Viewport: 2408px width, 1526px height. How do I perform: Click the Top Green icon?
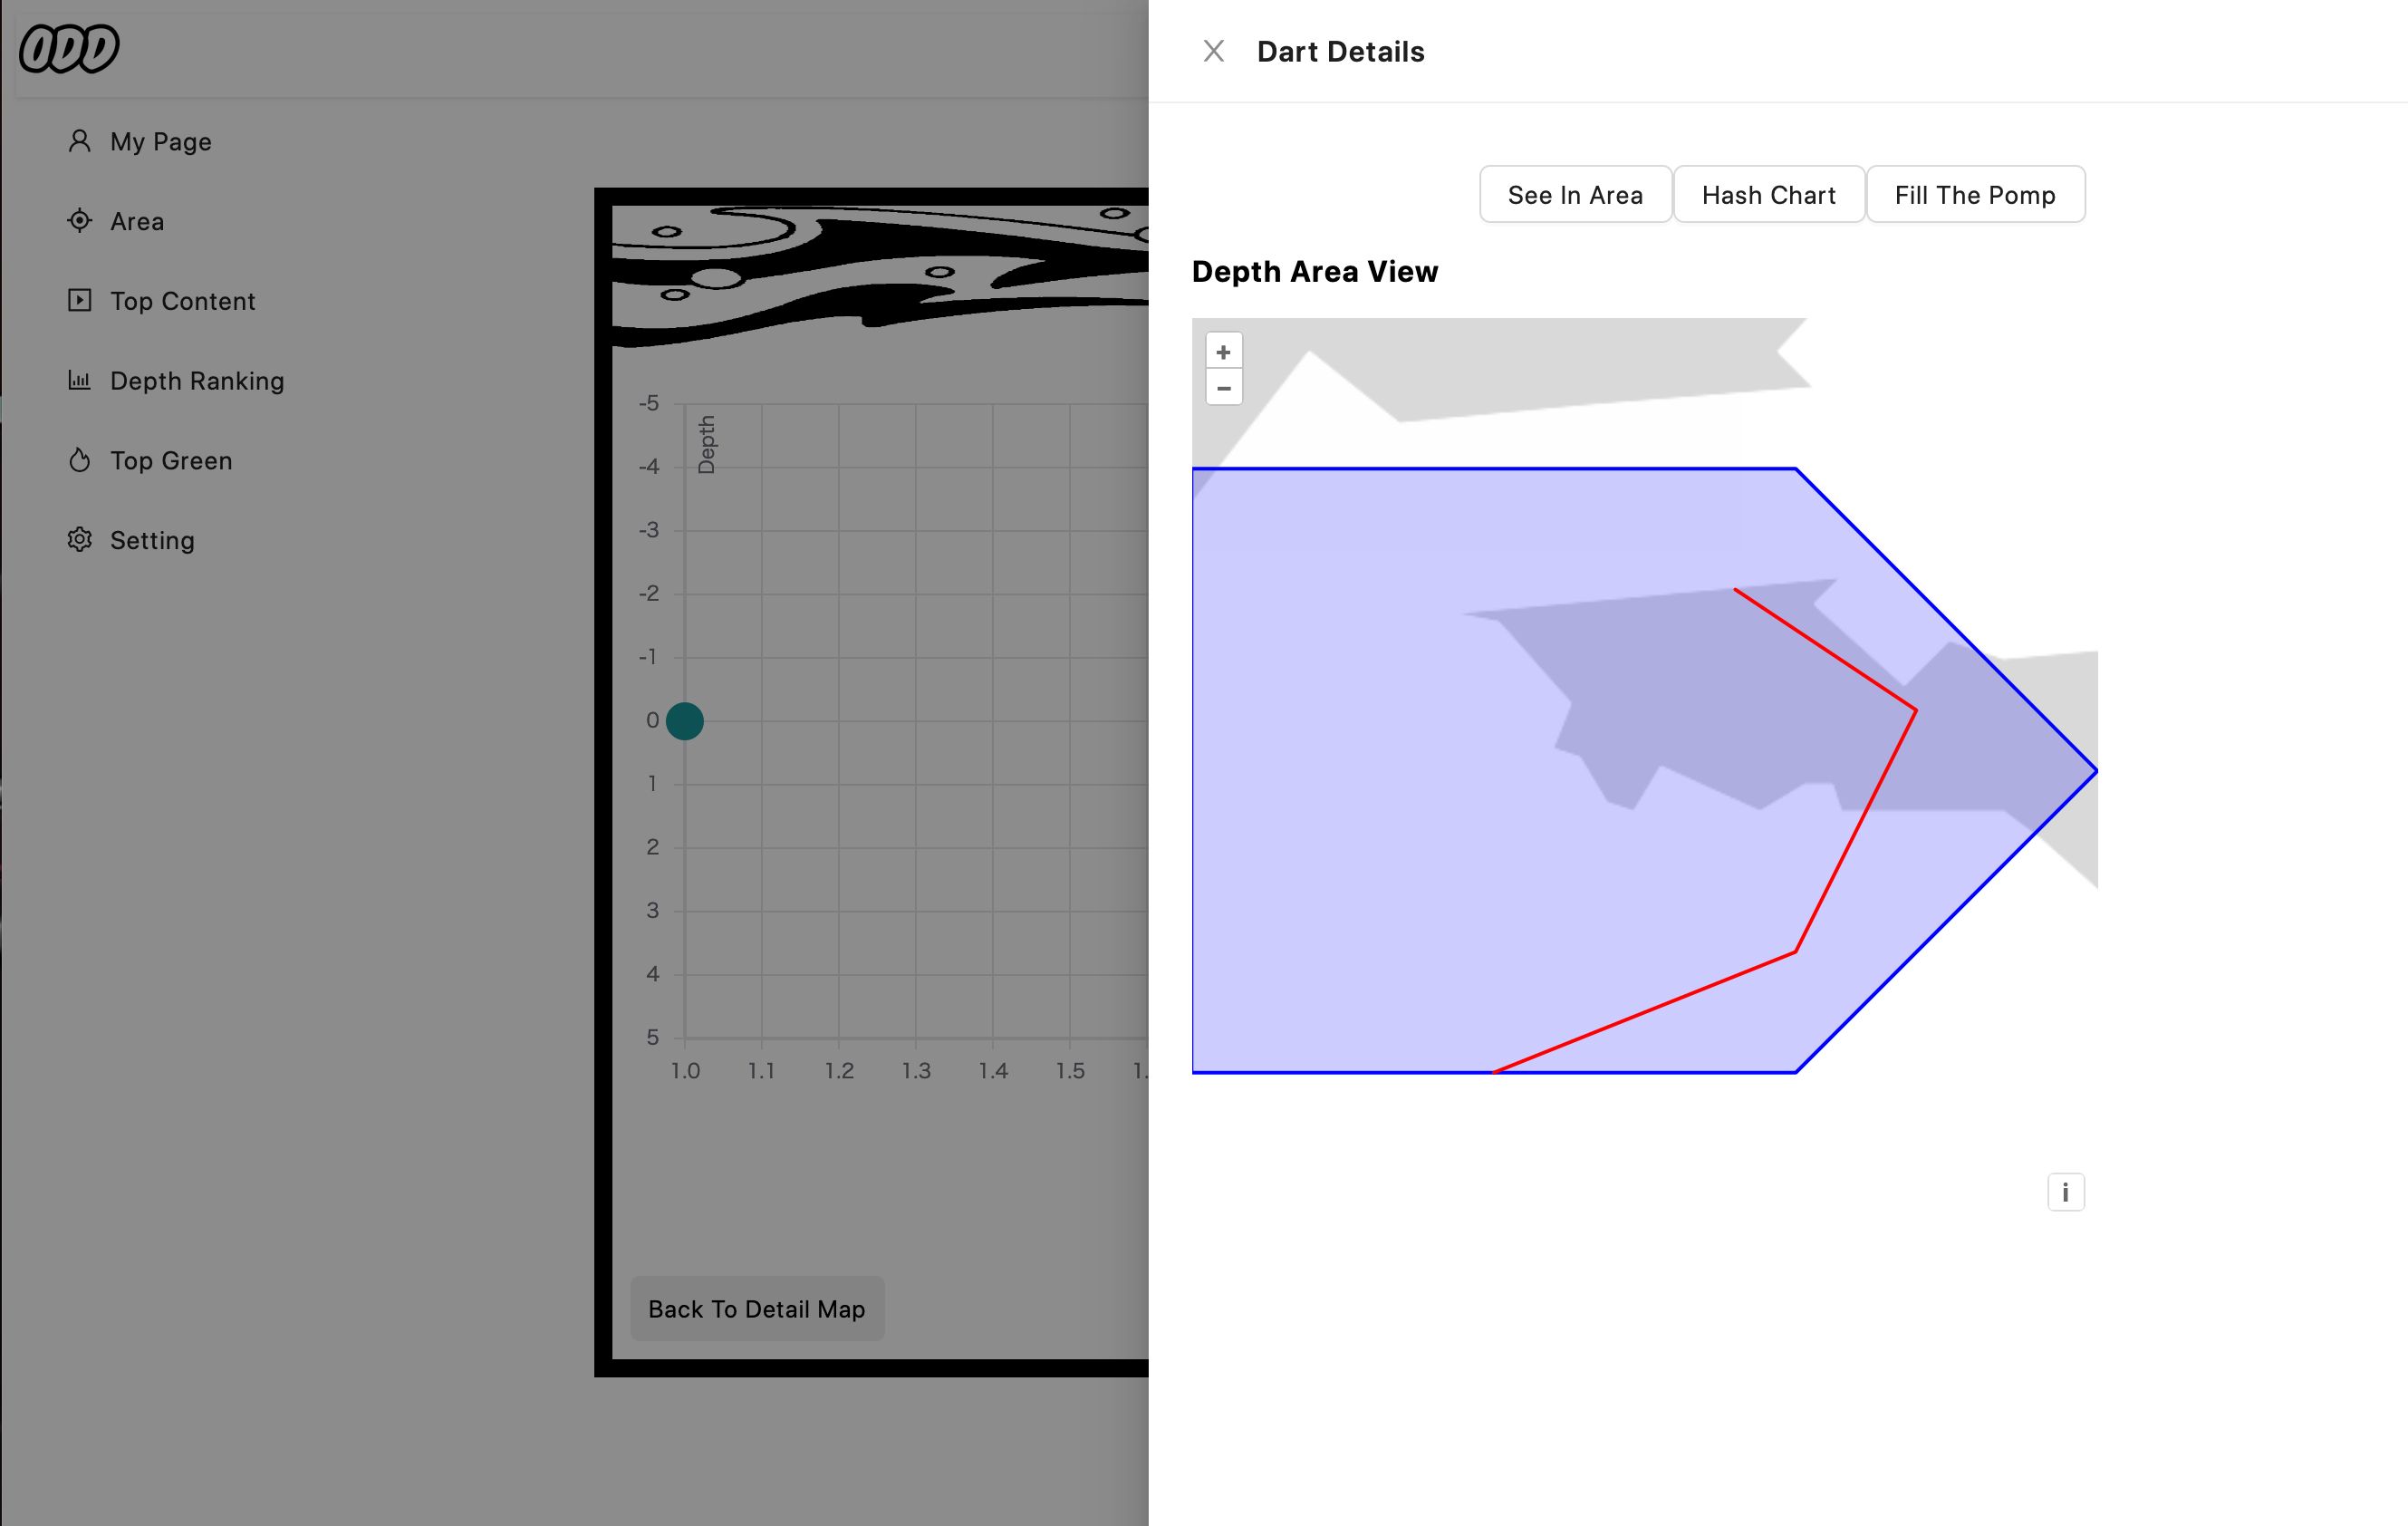coord(79,460)
